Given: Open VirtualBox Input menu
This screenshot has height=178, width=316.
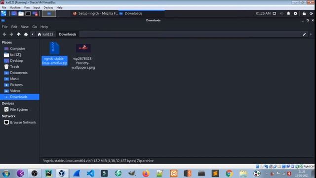Looking at the screenshot, I should (37, 8).
